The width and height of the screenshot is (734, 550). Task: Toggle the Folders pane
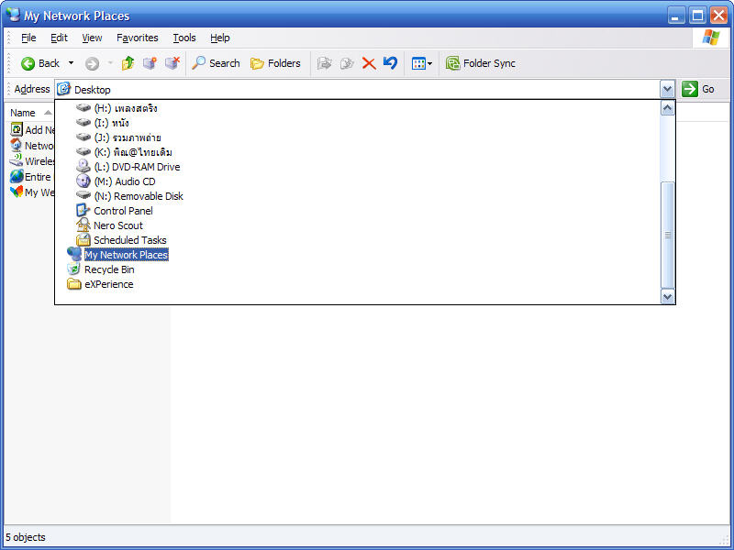pos(275,63)
